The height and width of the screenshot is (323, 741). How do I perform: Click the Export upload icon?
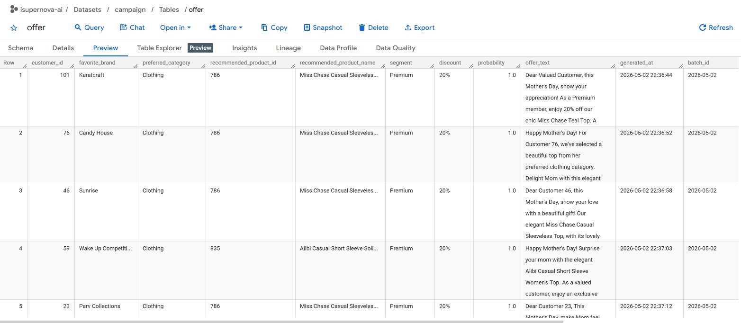[x=407, y=27]
